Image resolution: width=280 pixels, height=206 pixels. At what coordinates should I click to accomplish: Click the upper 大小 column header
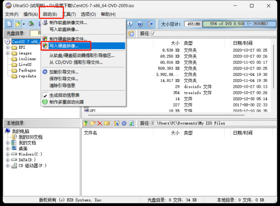click(167, 43)
